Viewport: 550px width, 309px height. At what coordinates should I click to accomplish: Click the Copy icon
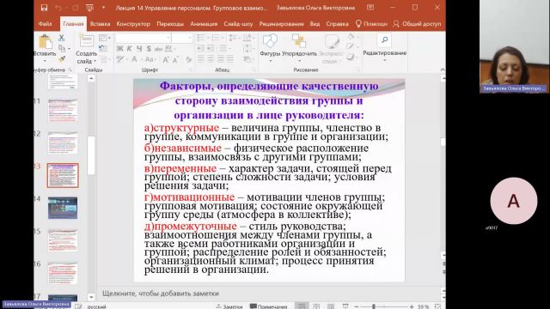(62, 48)
